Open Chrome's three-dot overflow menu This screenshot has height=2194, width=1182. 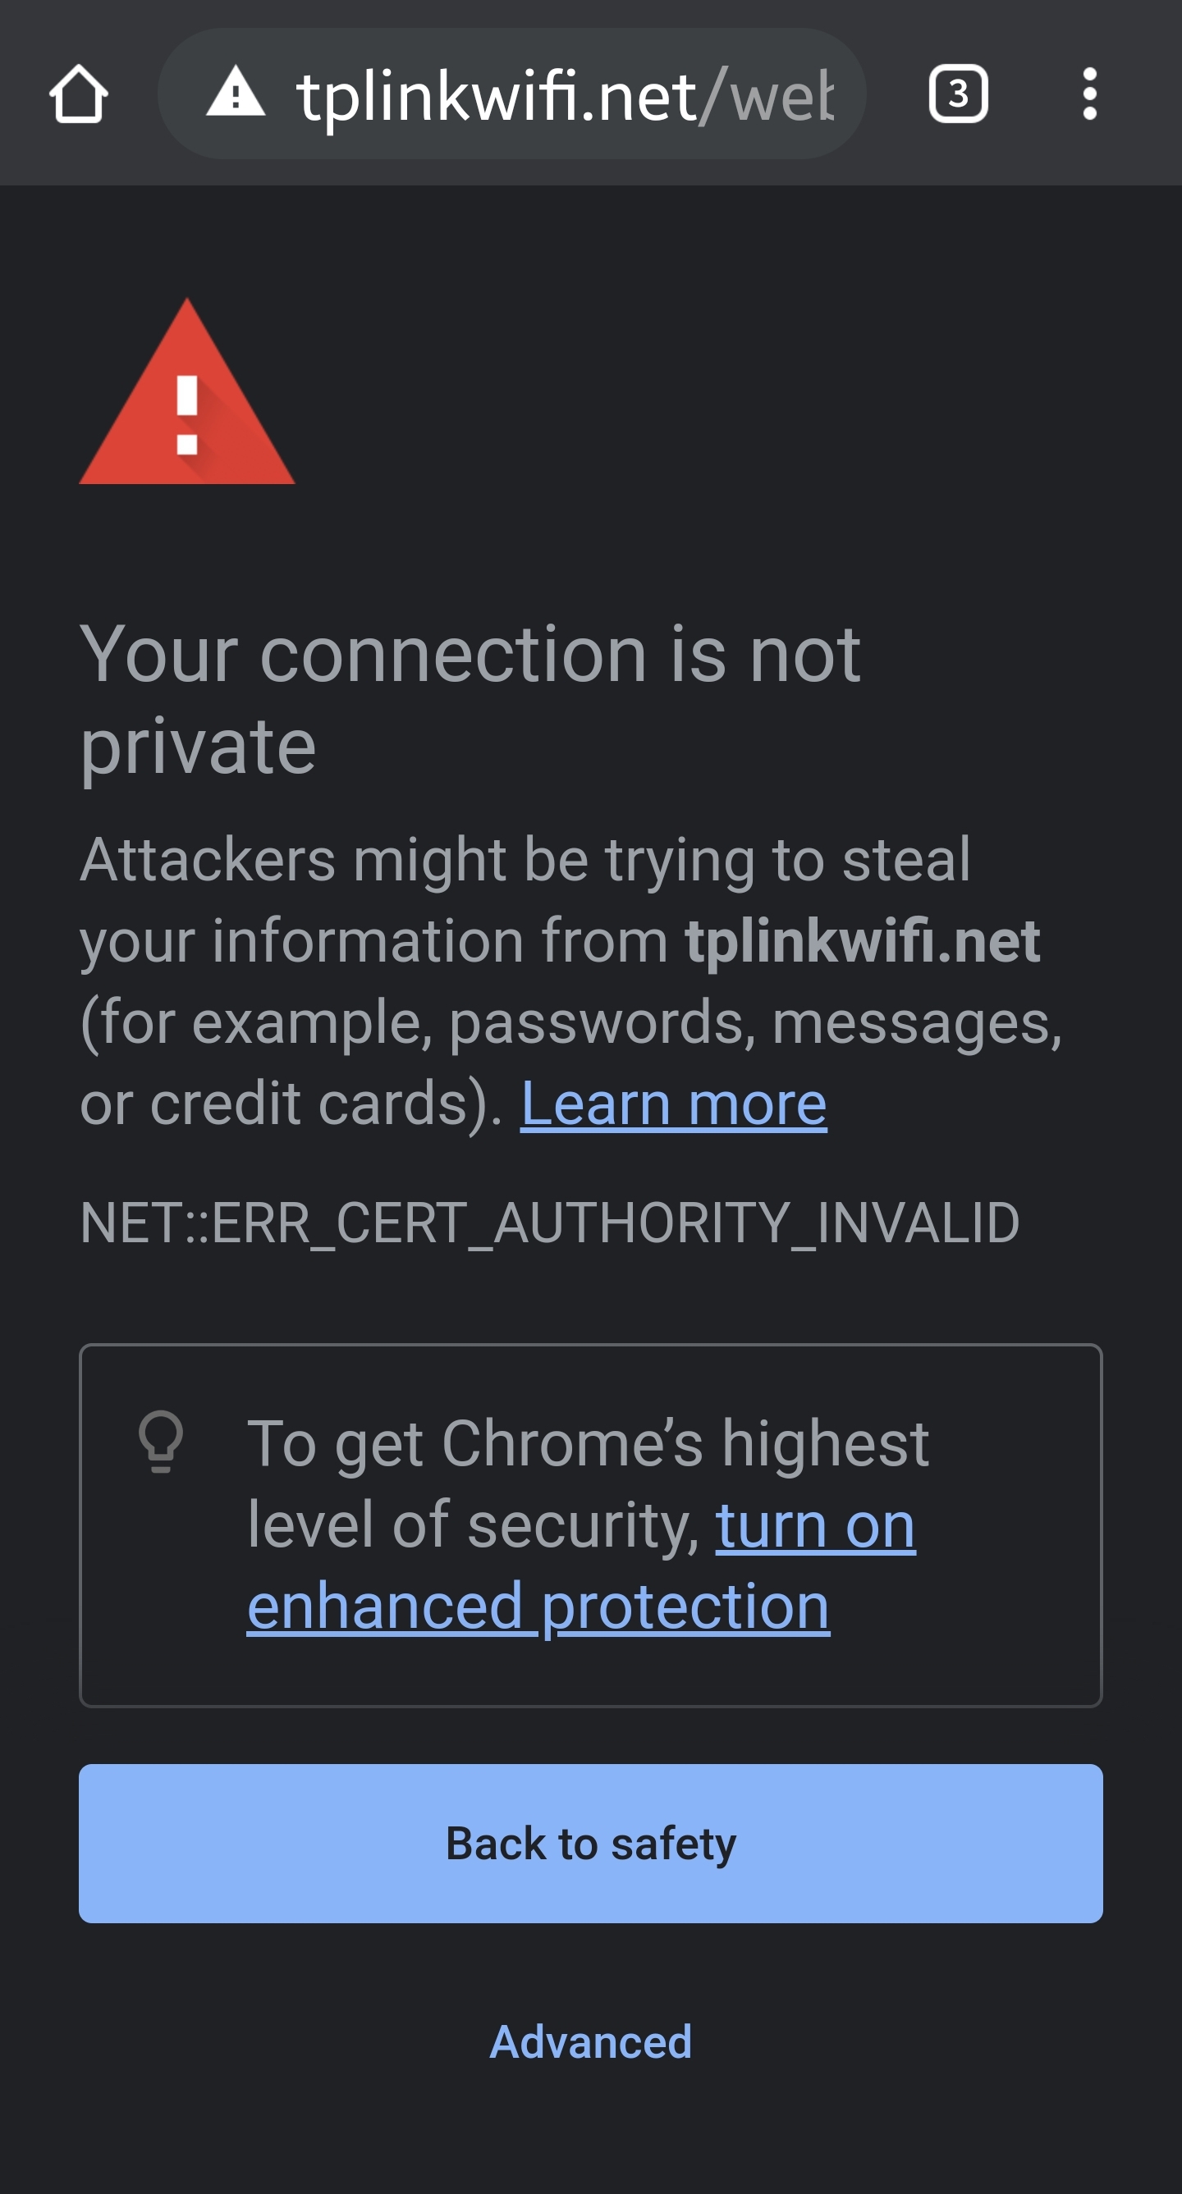(x=1089, y=94)
